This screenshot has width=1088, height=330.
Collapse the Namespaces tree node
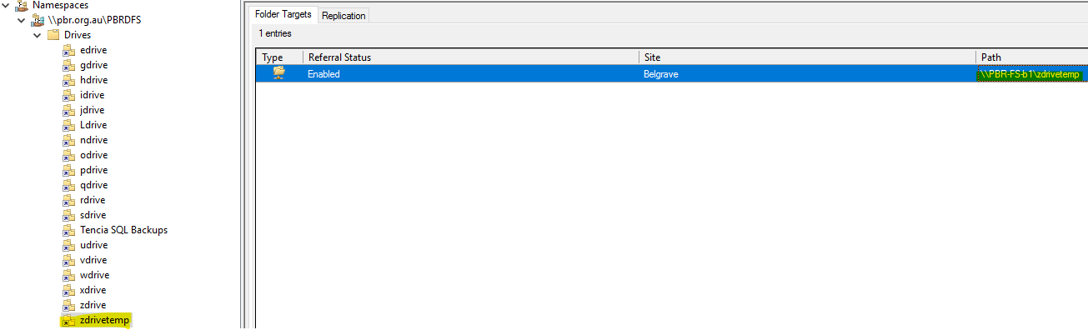coord(6,5)
